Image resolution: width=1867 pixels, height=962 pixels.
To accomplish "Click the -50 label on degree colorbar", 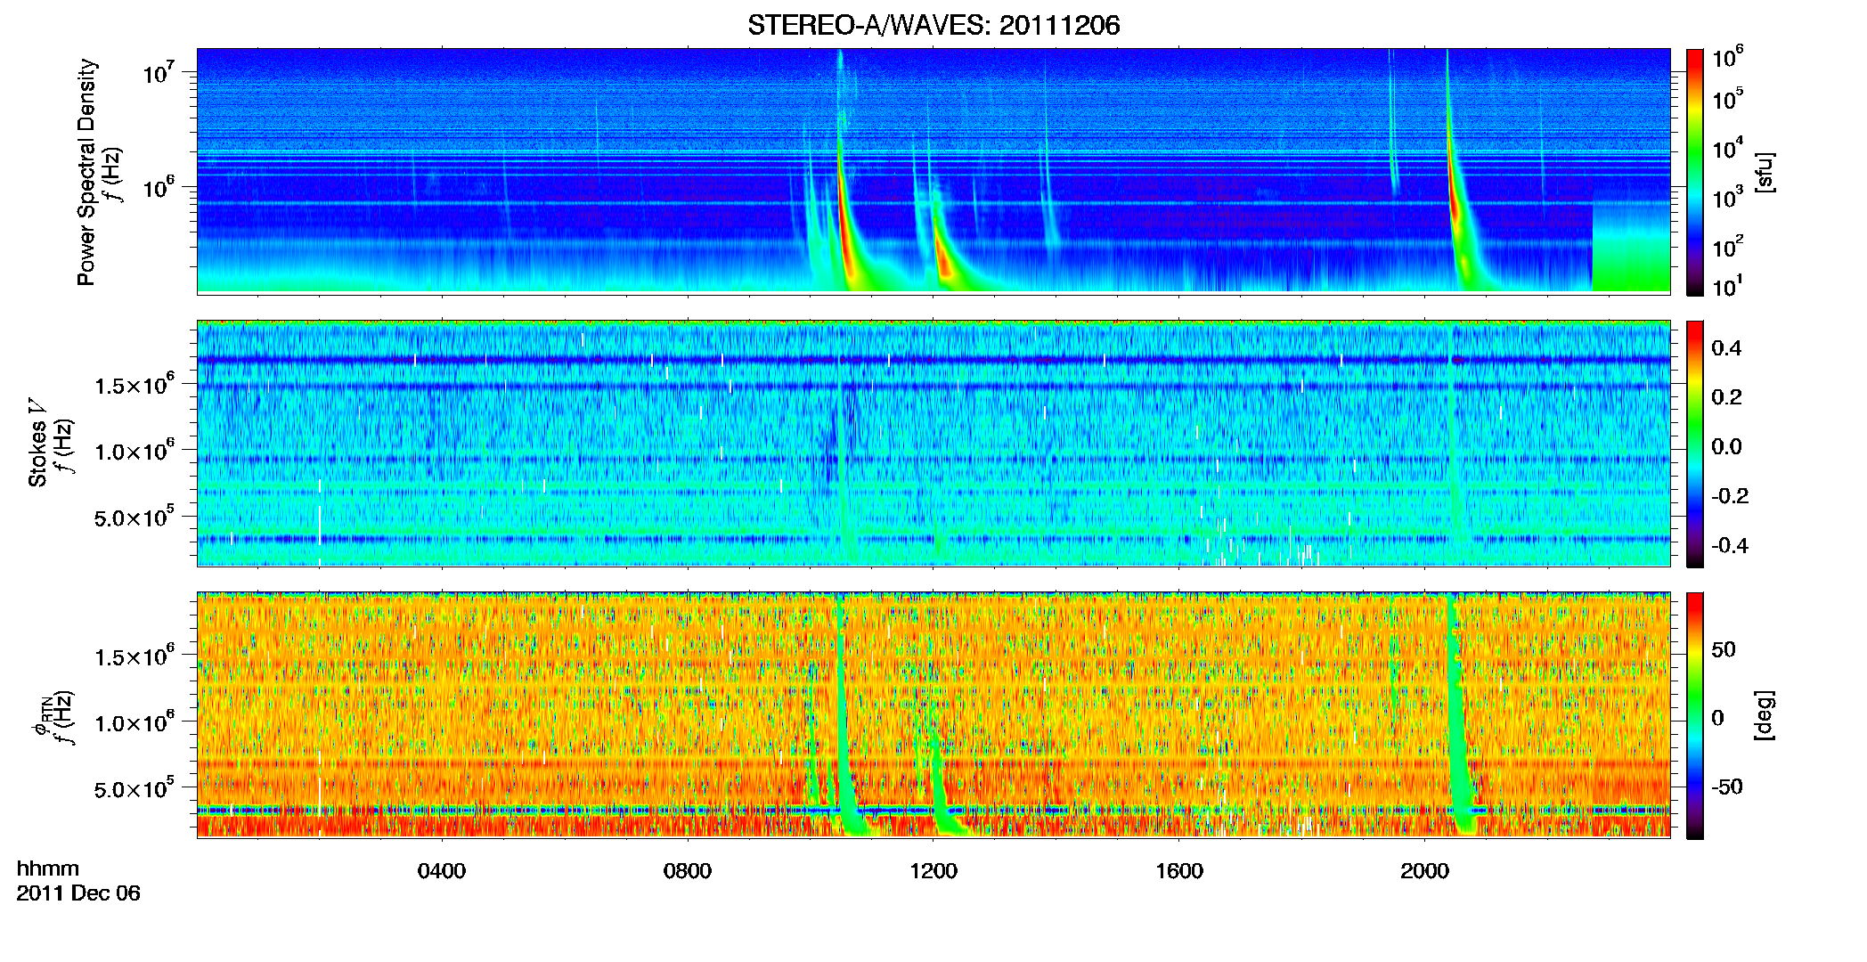I will click(x=1728, y=787).
